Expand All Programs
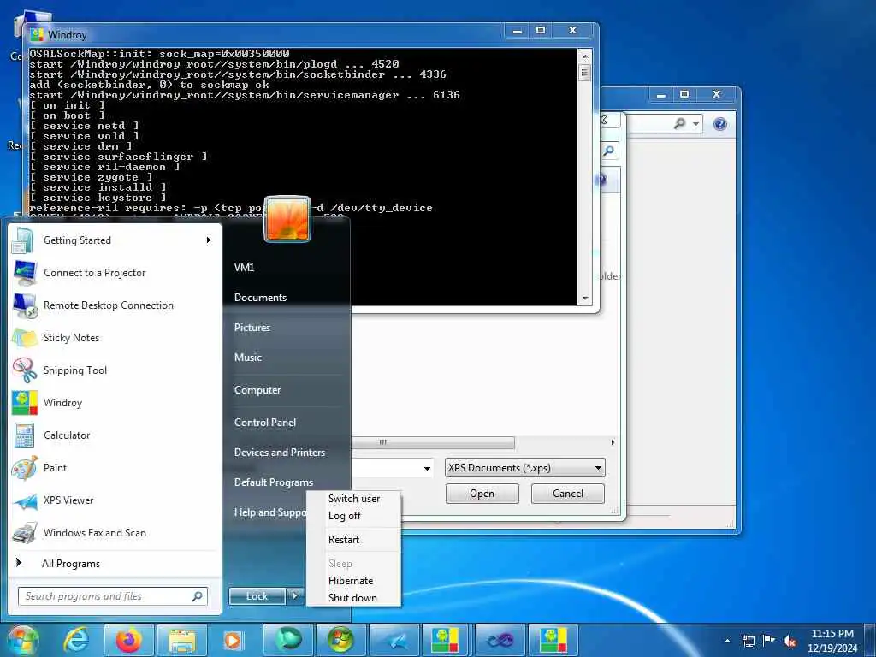Screen dimensions: 876x657 [x=115, y=564]
